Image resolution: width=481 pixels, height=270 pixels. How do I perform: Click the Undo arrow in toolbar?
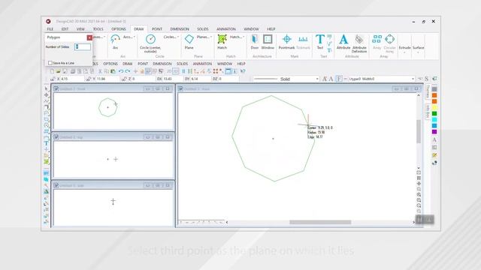[x=121, y=71]
